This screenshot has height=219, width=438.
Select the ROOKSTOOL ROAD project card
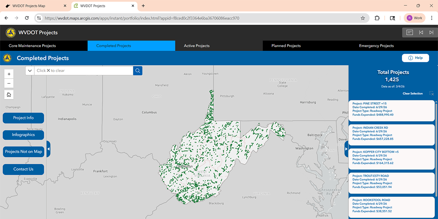[392, 207]
